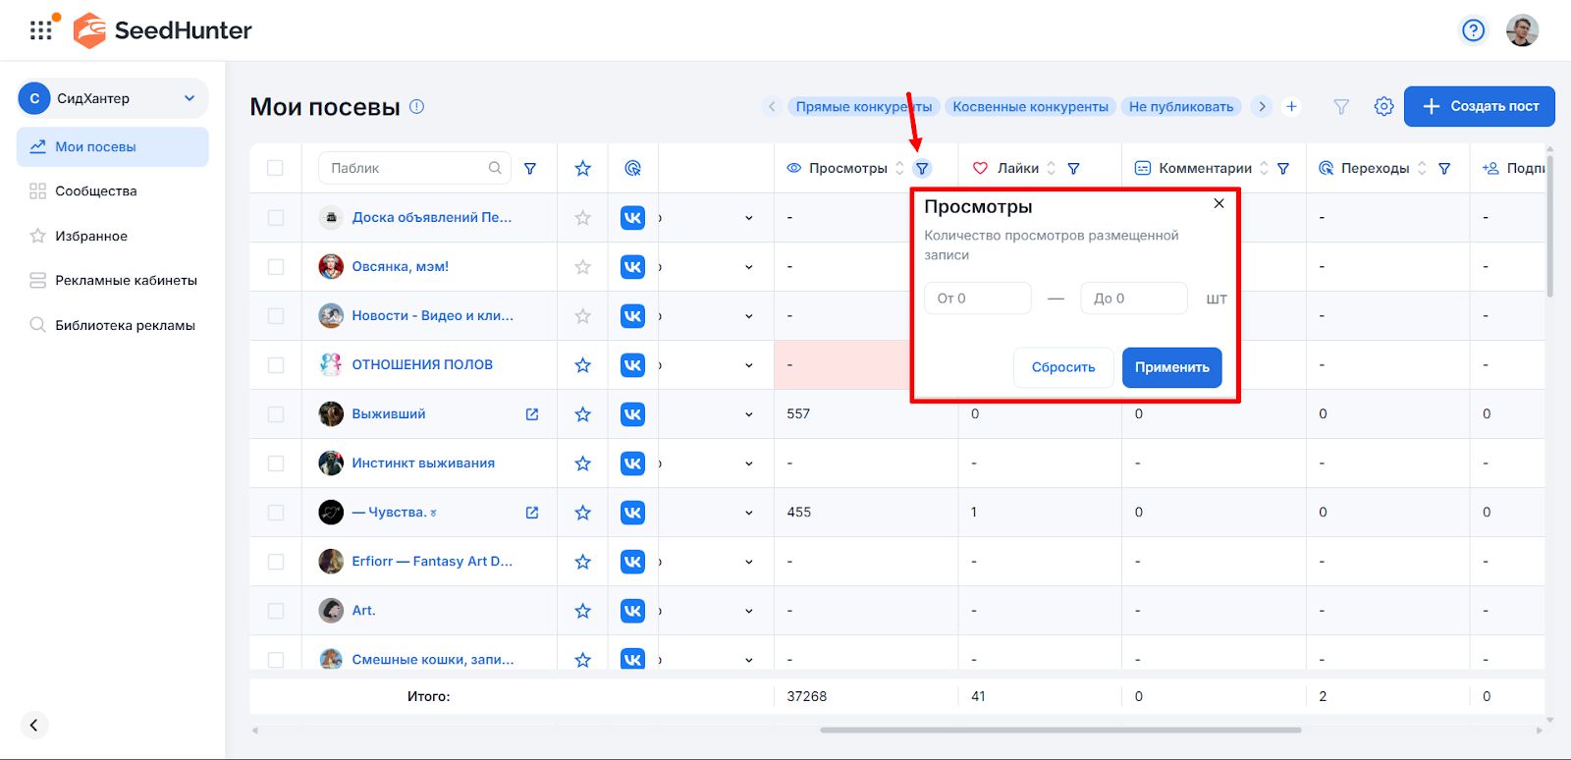The width and height of the screenshot is (1571, 760).
Task: Expand the ОТНОШЕНИЯ ПОЛОВ row chevron
Action: click(x=749, y=365)
